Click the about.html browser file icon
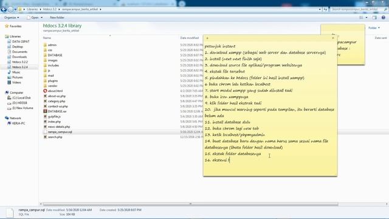 tap(45, 91)
